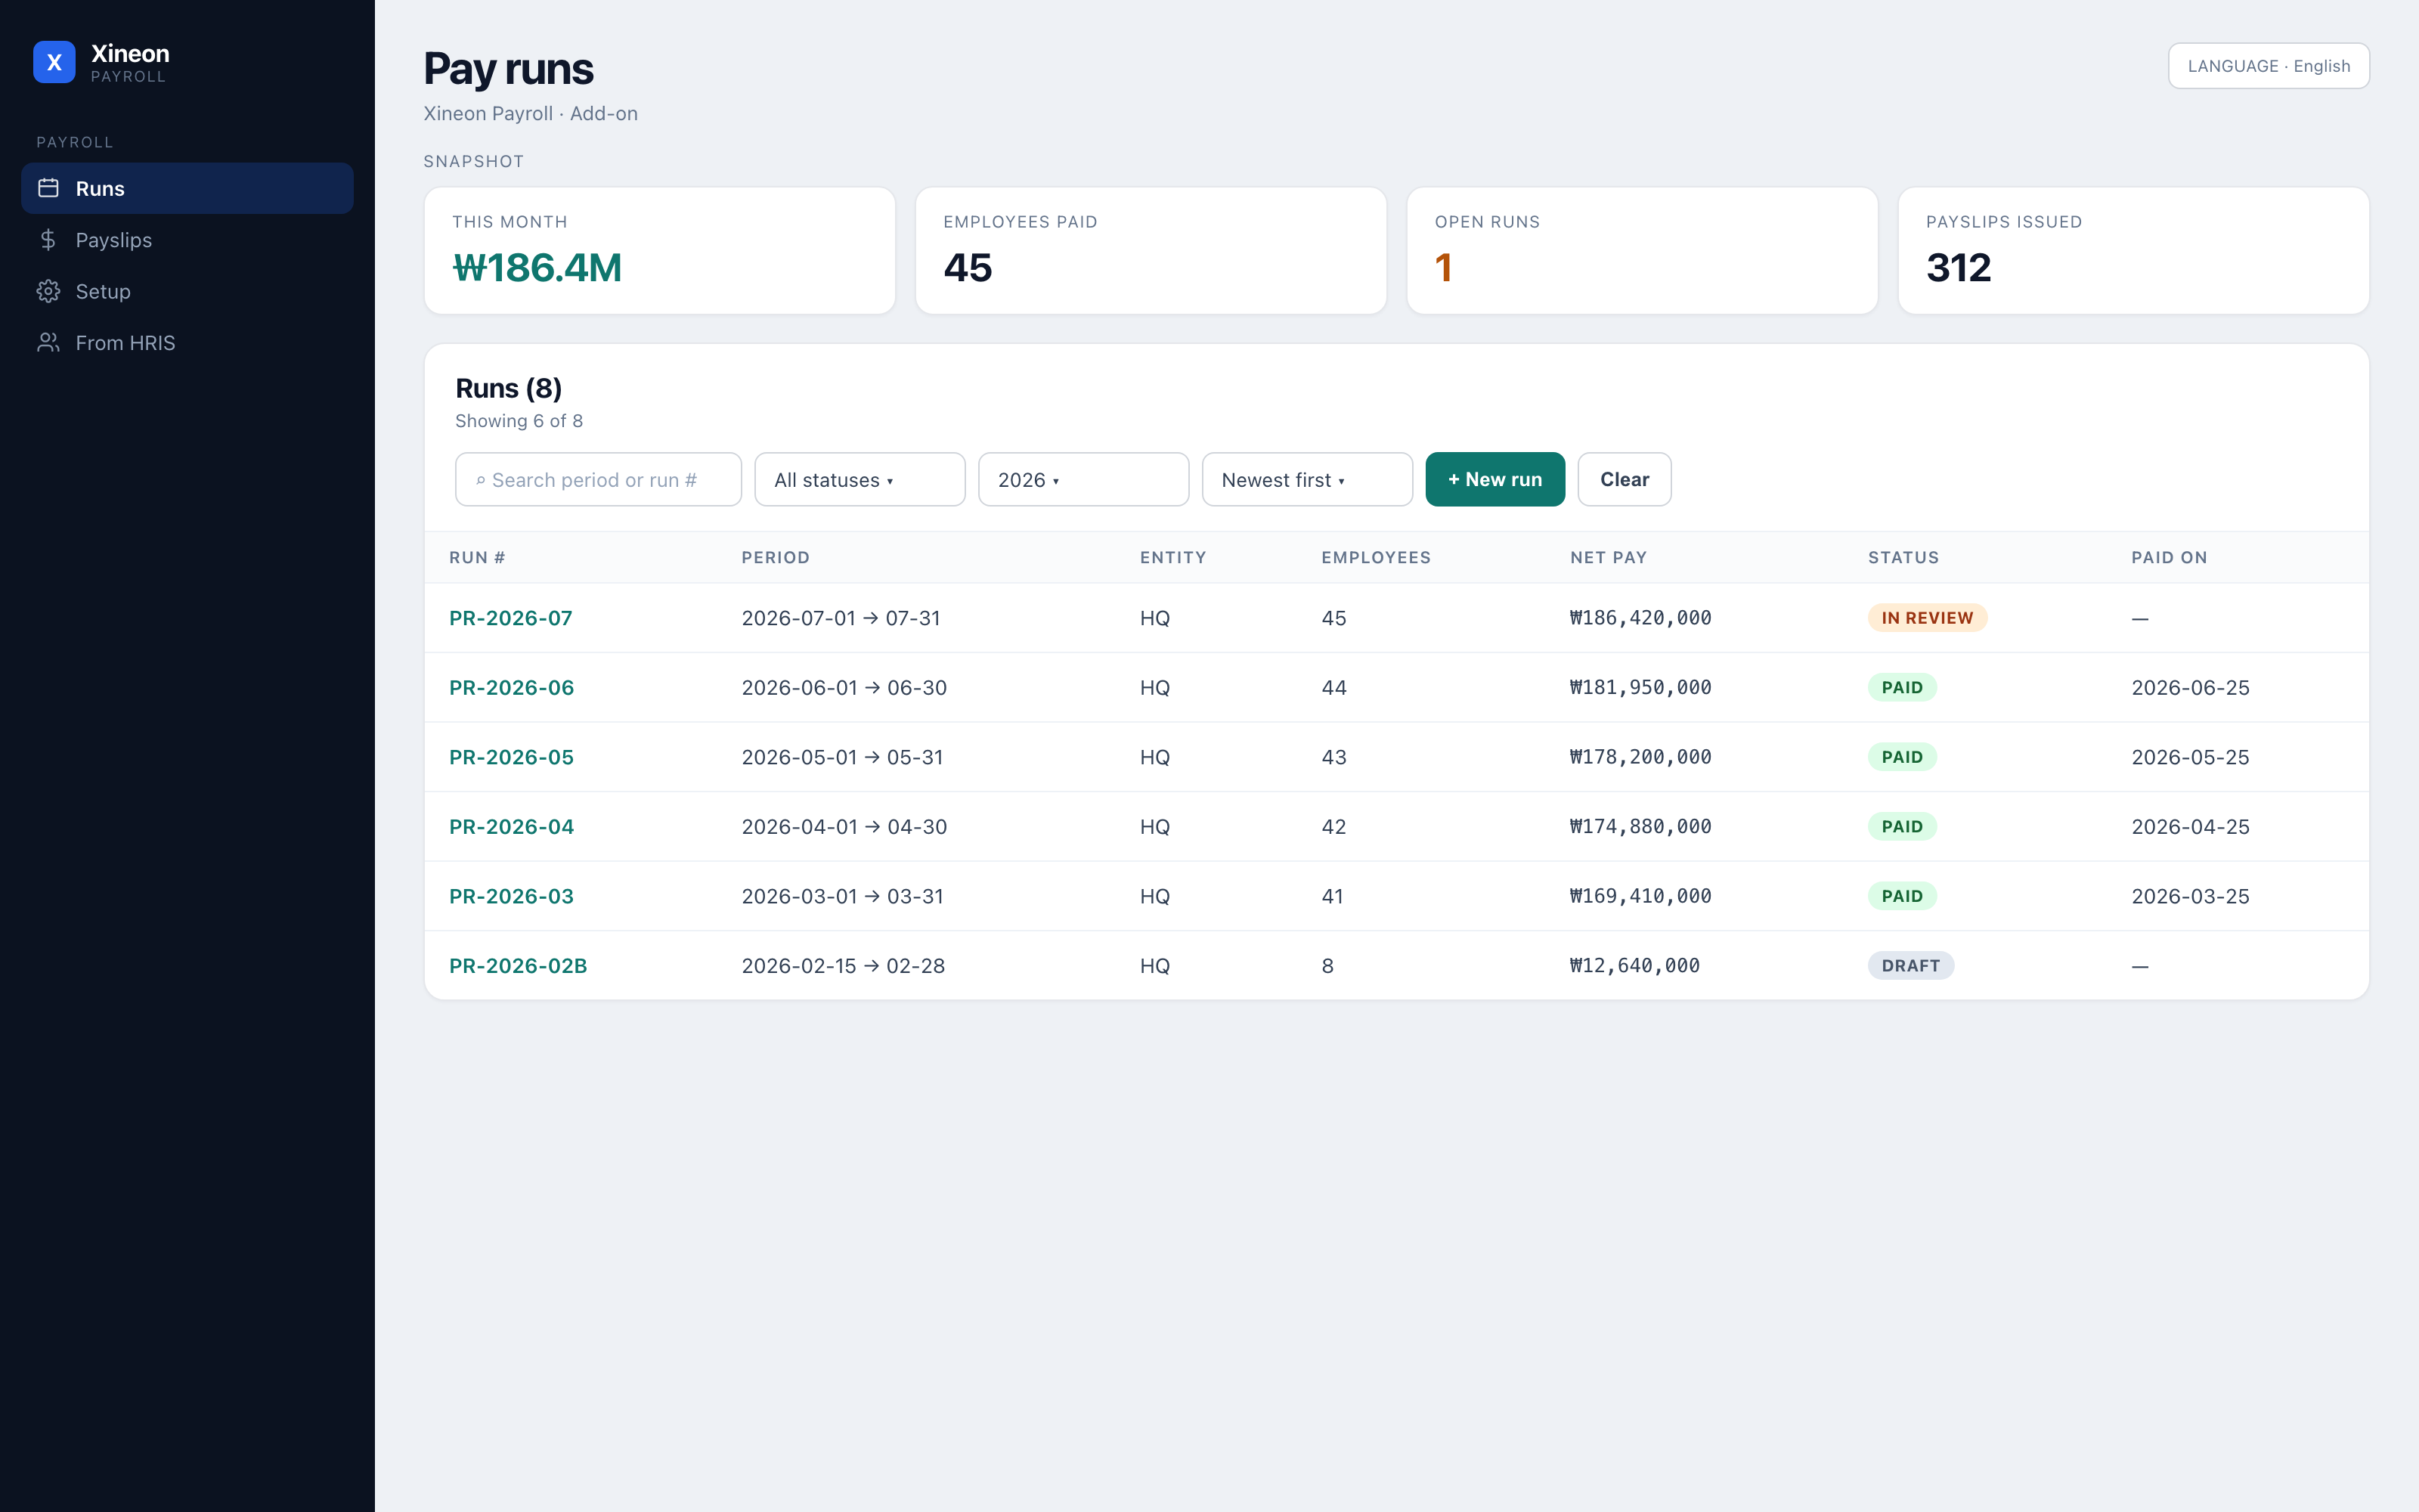Image resolution: width=2419 pixels, height=1512 pixels.
Task: Select the PAYSLIPS ISSUED card
Action: (2134, 251)
